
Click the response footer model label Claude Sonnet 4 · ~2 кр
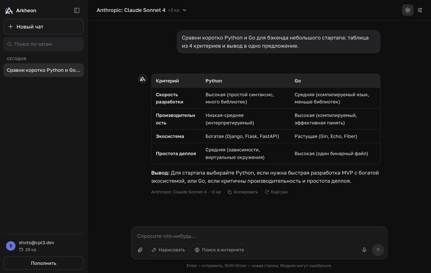point(186,192)
